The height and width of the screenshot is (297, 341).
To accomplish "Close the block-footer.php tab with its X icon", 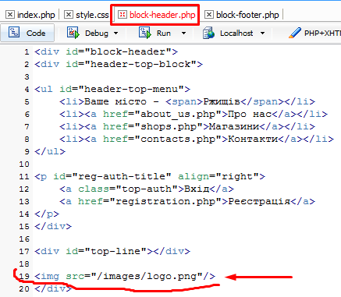I will point(209,15).
